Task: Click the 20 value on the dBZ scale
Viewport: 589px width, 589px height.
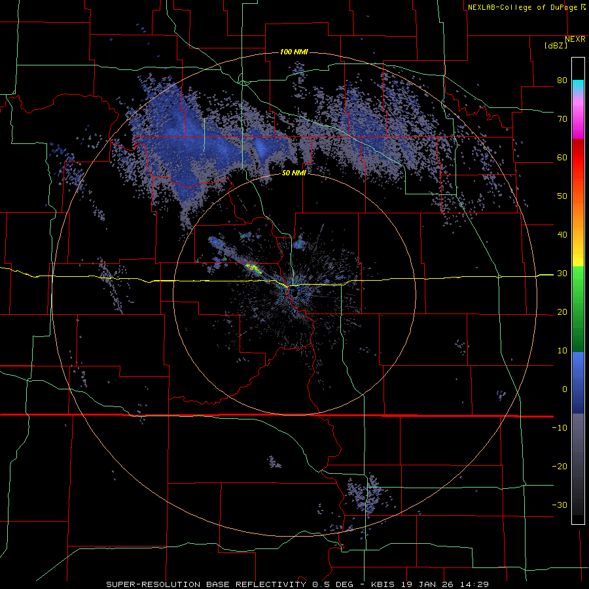Action: tap(562, 312)
